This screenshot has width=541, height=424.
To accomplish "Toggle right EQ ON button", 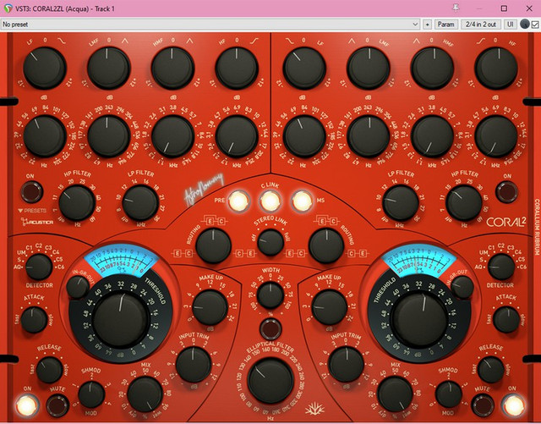I will click(x=507, y=192).
